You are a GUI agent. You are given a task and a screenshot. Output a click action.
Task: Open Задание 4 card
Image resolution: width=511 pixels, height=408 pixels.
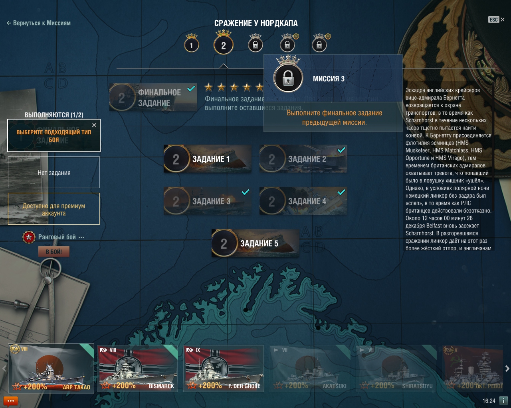(x=303, y=201)
